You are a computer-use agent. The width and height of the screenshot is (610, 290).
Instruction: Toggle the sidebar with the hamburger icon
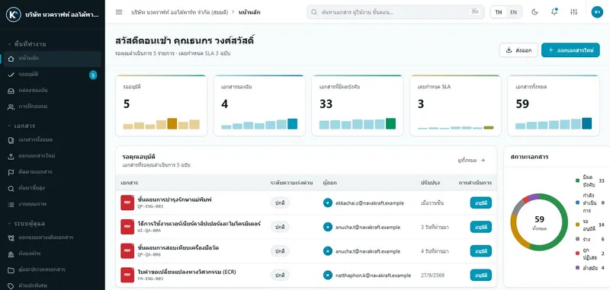click(x=119, y=12)
